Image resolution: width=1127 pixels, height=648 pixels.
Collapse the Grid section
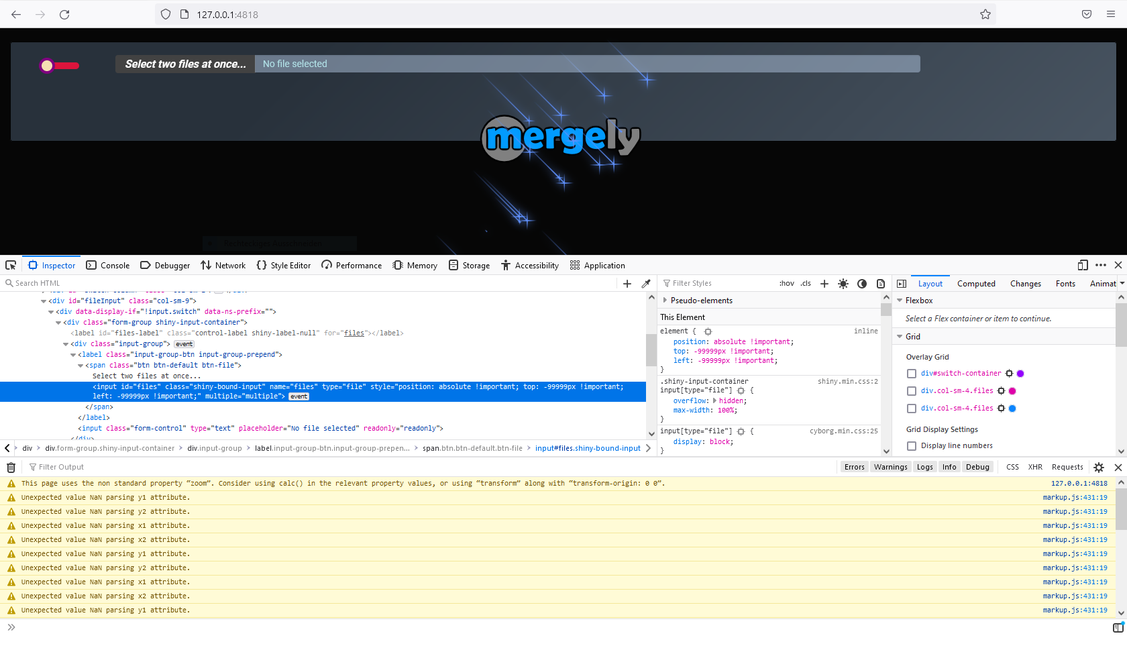[900, 336]
